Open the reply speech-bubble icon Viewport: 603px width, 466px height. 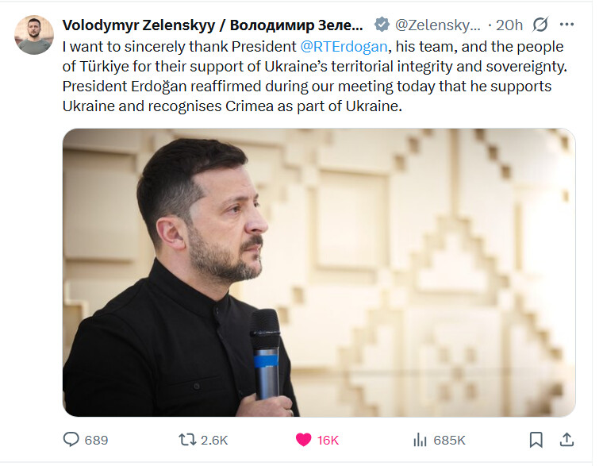tap(71, 440)
